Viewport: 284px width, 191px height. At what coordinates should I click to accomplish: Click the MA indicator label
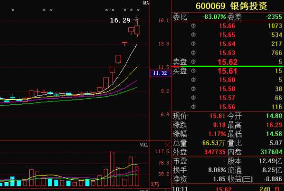tap(146, 3)
